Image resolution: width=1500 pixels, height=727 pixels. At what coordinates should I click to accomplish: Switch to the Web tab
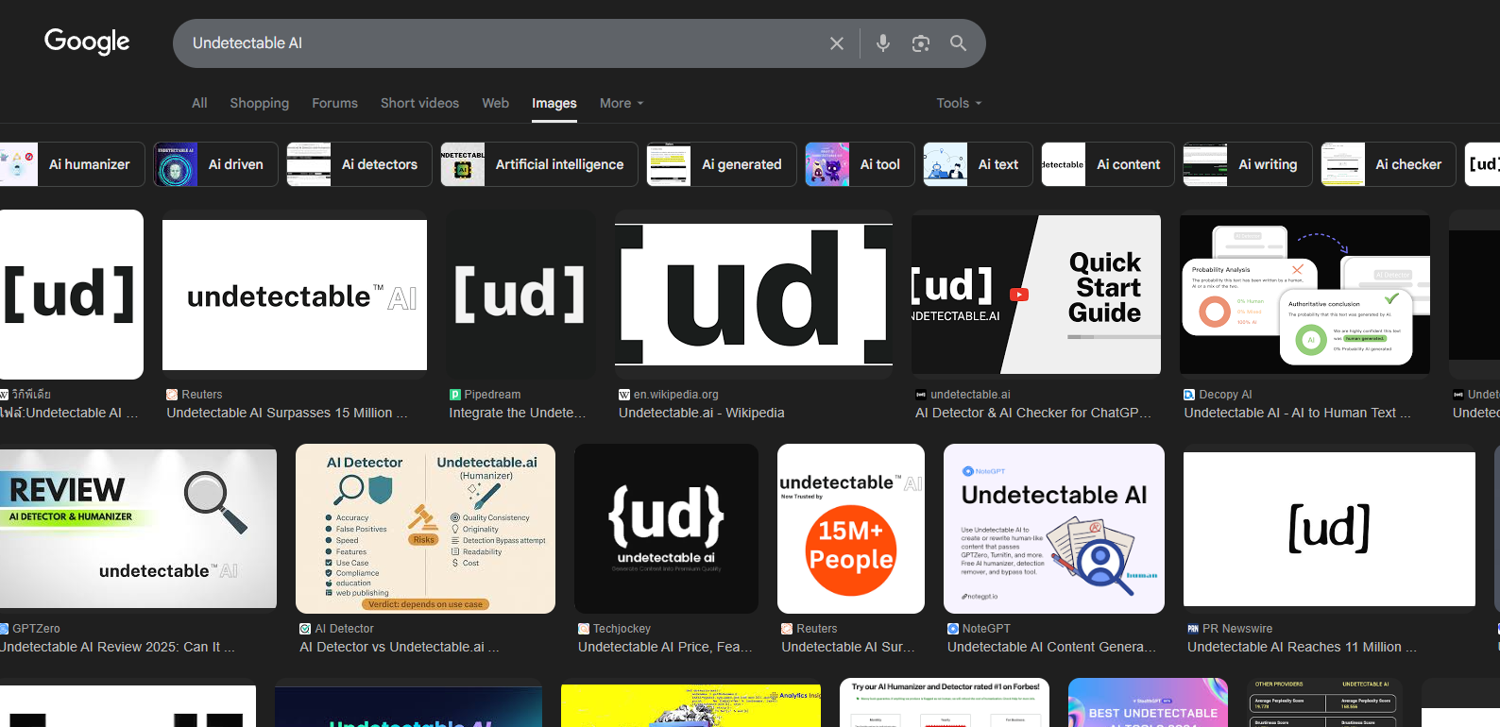tap(495, 103)
